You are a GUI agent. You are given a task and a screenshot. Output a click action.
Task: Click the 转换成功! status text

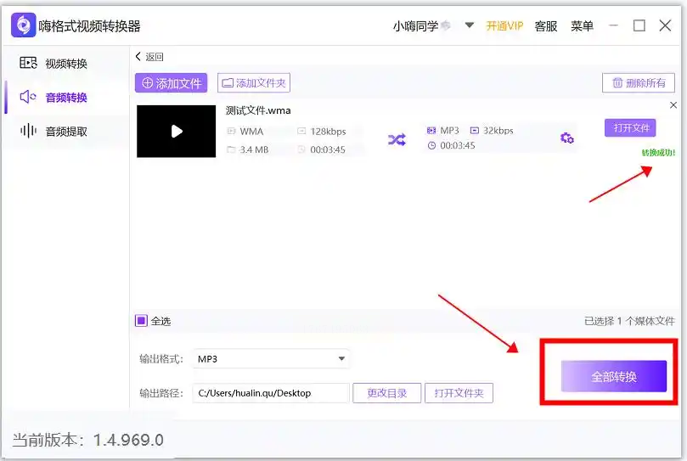(658, 153)
